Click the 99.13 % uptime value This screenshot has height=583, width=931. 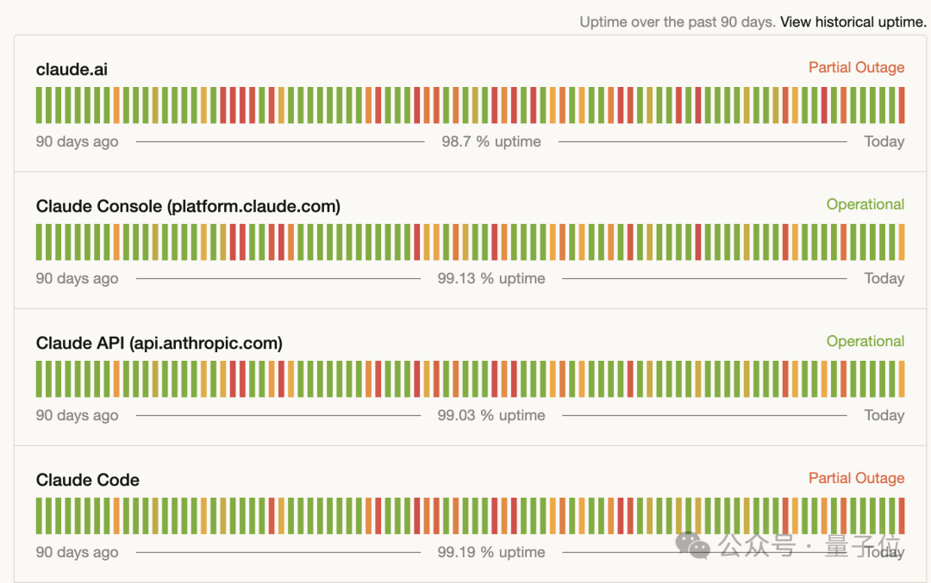[491, 279]
